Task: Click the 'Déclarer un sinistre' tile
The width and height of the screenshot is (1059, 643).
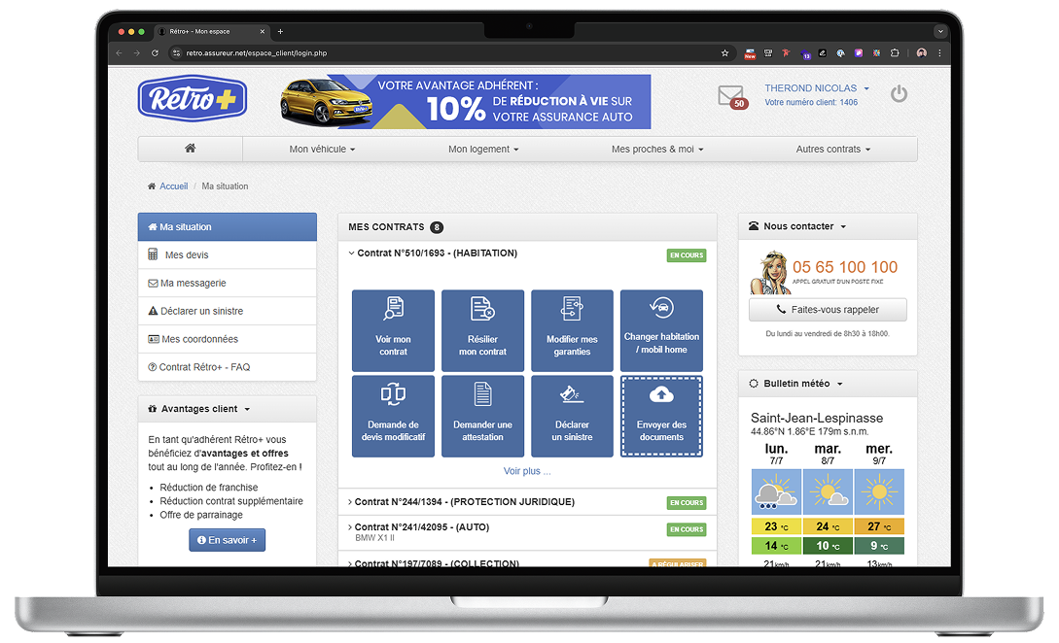Action: coord(572,416)
